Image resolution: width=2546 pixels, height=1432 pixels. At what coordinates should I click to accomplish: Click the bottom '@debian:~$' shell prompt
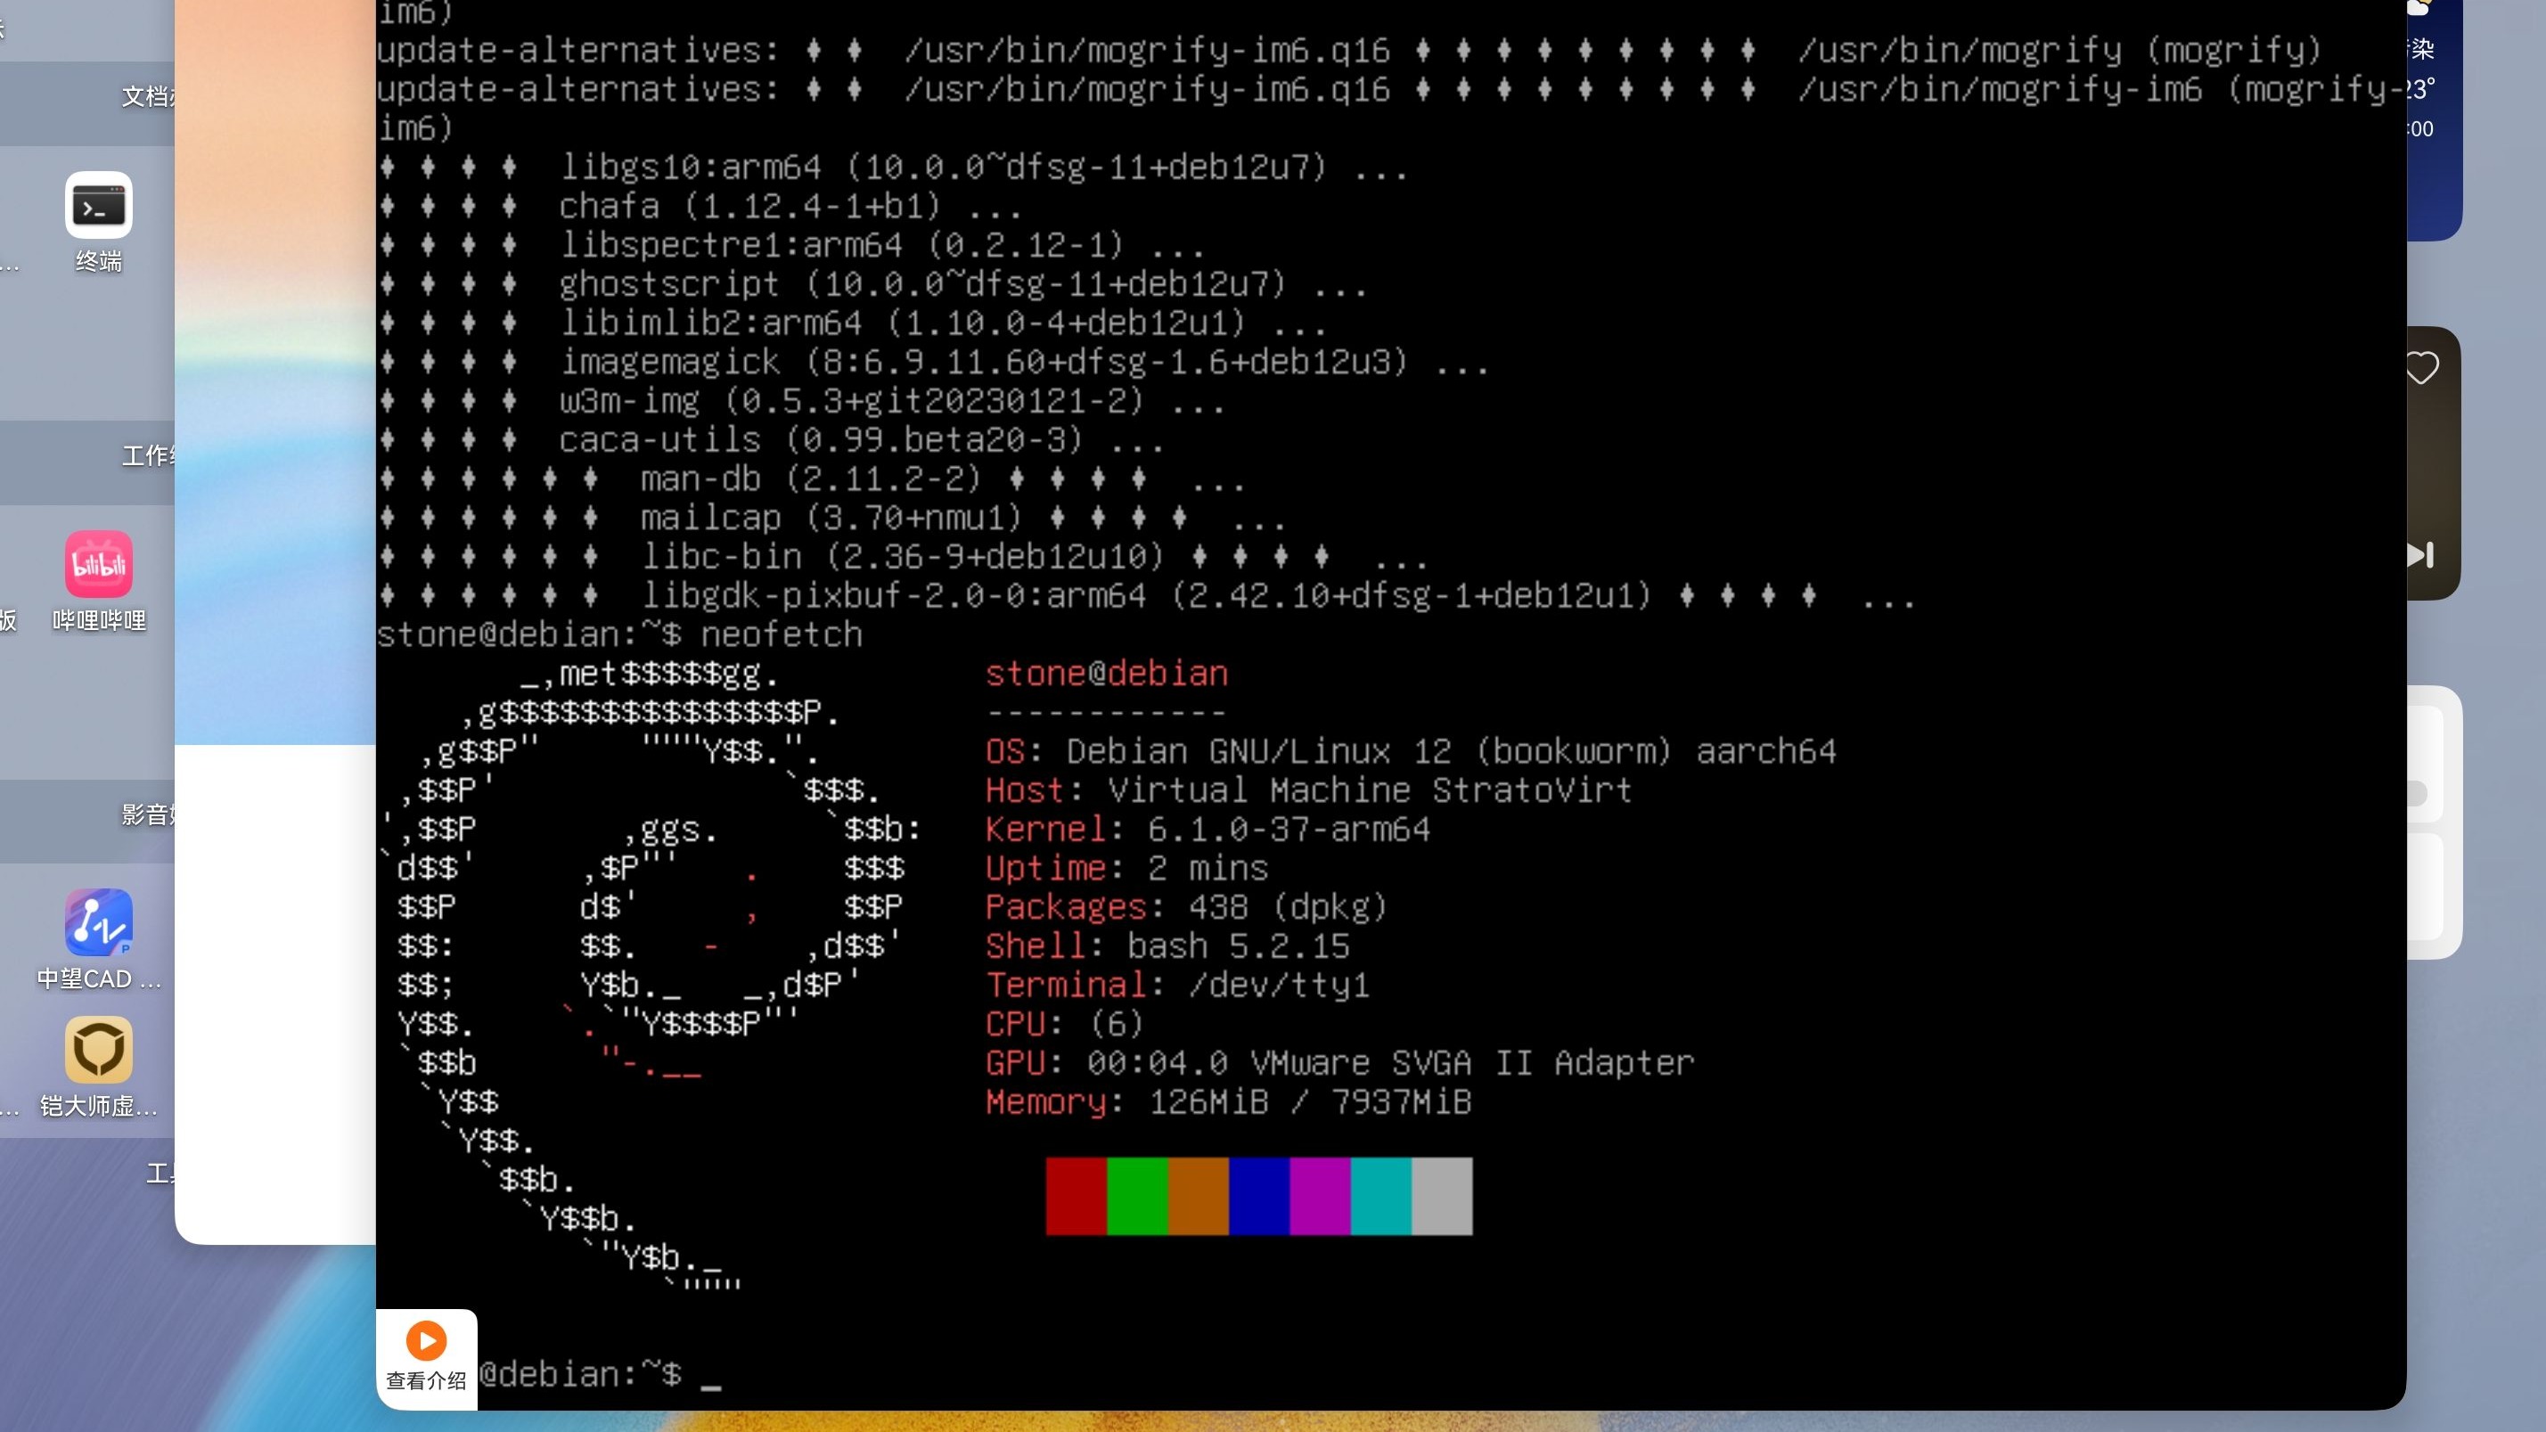point(581,1375)
